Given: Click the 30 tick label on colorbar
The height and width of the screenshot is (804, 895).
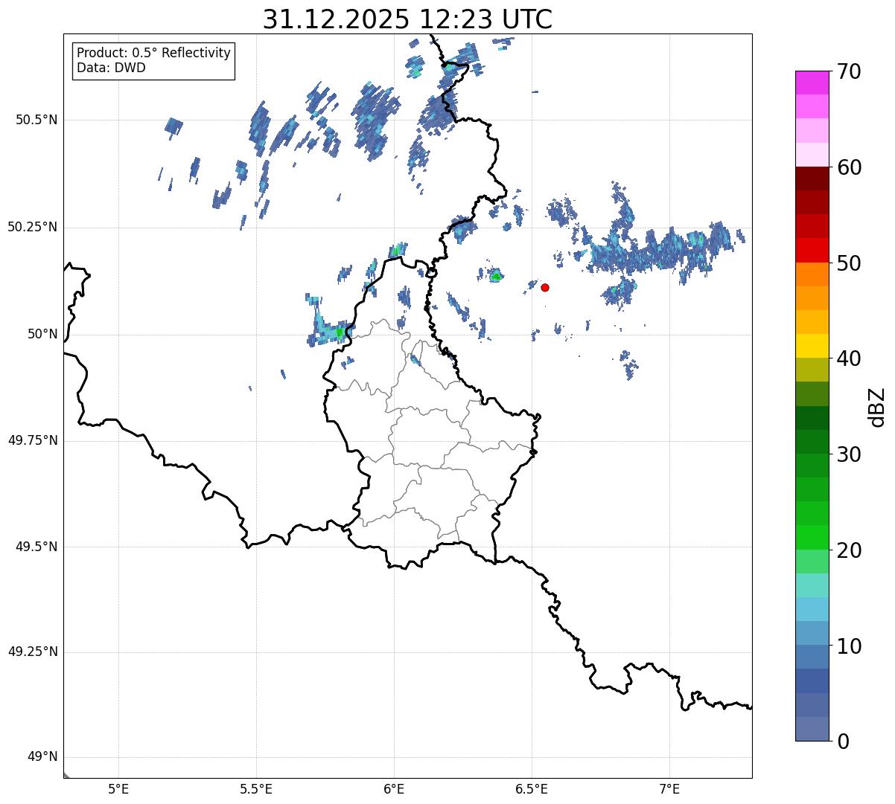Looking at the screenshot, I should click(849, 454).
